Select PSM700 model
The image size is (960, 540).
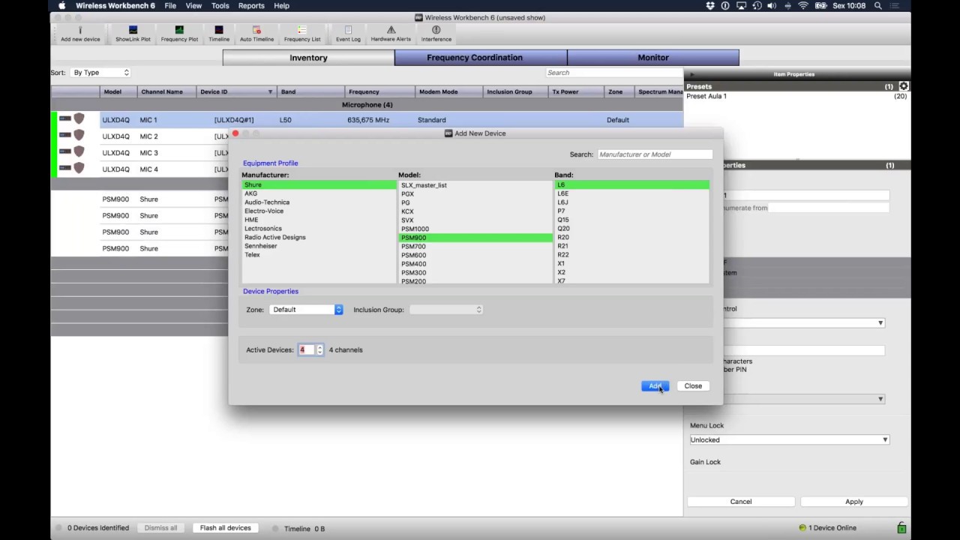pos(475,246)
